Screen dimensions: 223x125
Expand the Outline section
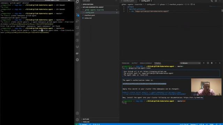pyautogui.click(x=100, y=119)
